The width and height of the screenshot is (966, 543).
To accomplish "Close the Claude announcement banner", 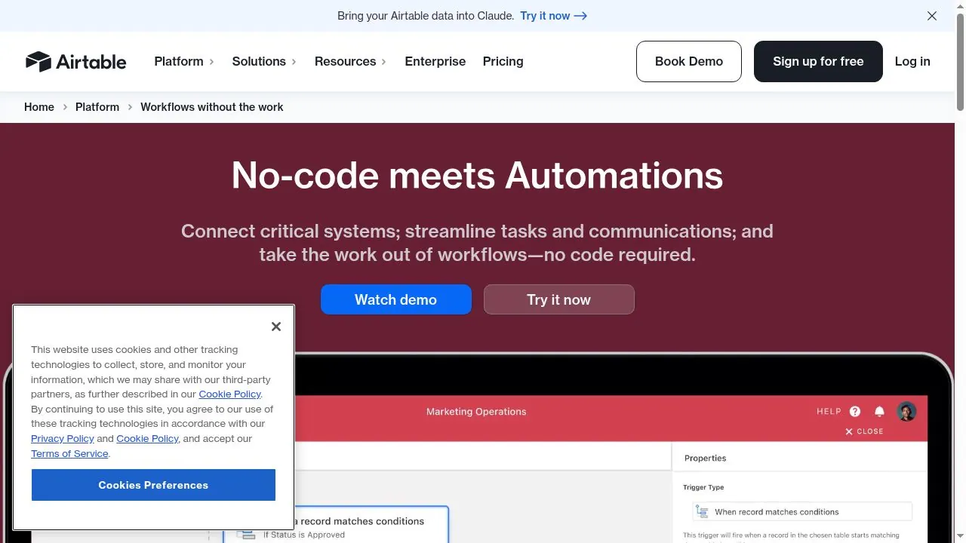I will point(932,16).
